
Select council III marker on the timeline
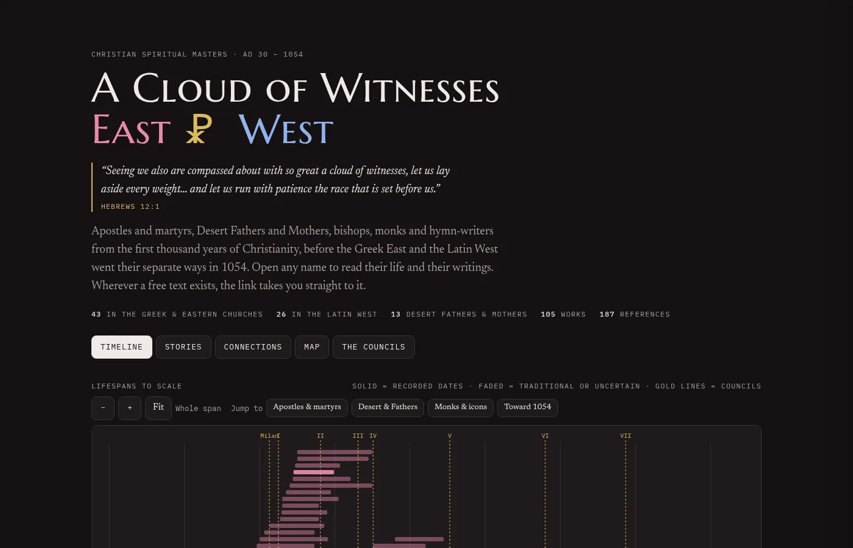click(x=358, y=436)
